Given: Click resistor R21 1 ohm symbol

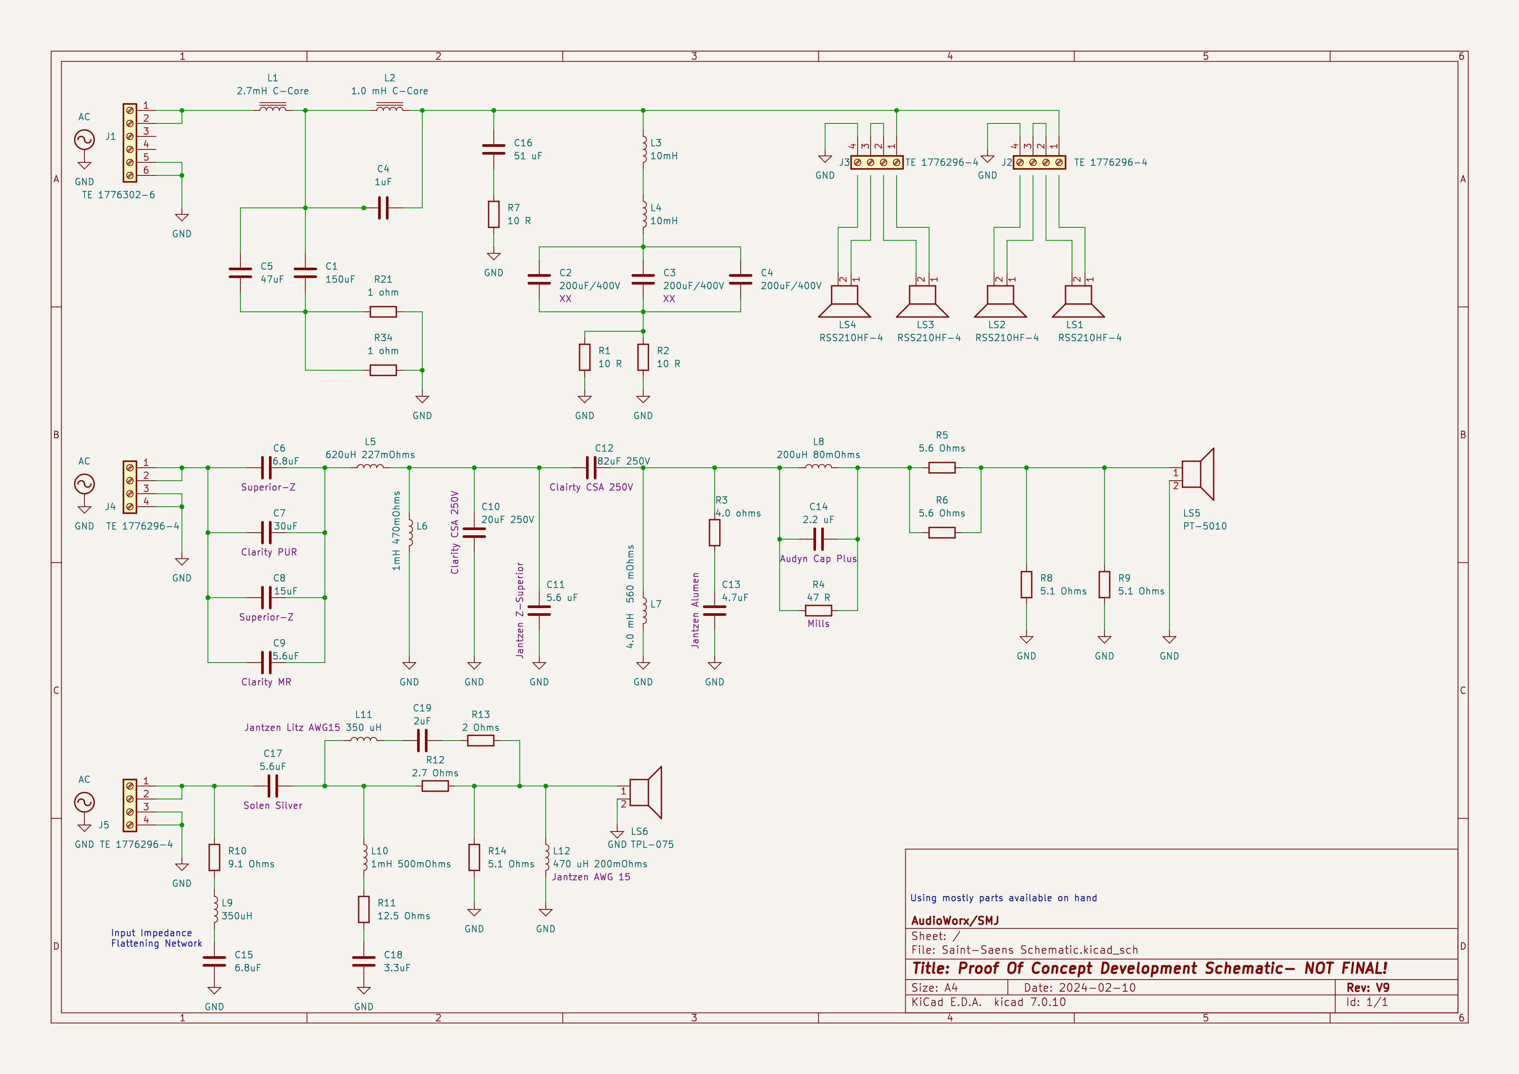Looking at the screenshot, I should (x=383, y=311).
